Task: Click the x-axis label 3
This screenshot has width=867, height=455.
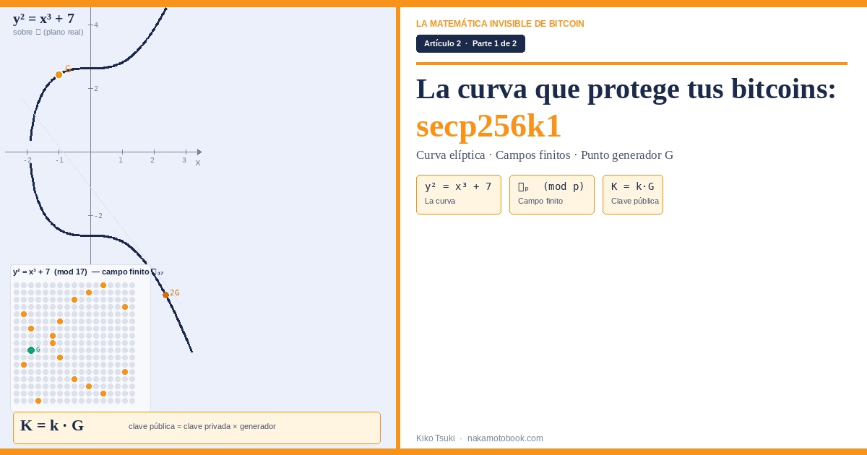Action: pyautogui.click(x=184, y=160)
